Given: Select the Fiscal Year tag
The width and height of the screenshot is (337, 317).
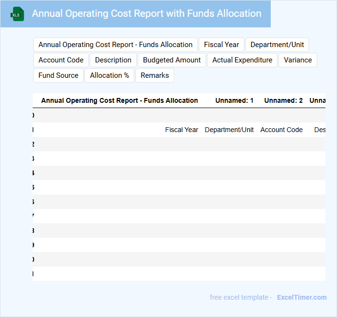Looking at the screenshot, I should 221,45.
